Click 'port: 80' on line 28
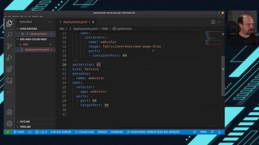The width and height of the screenshot is (259, 145). (88, 101)
